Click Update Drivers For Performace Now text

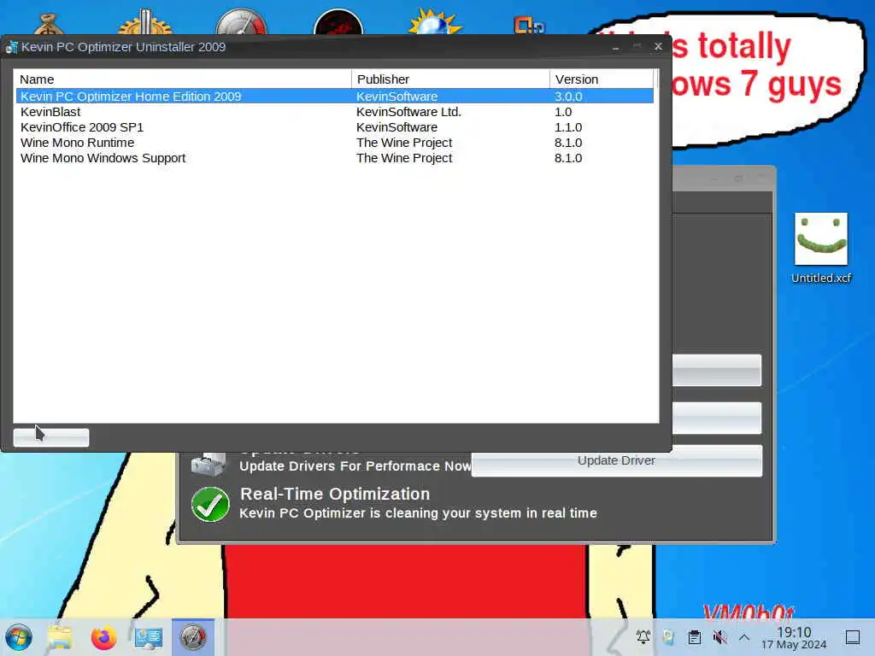pyautogui.click(x=355, y=466)
